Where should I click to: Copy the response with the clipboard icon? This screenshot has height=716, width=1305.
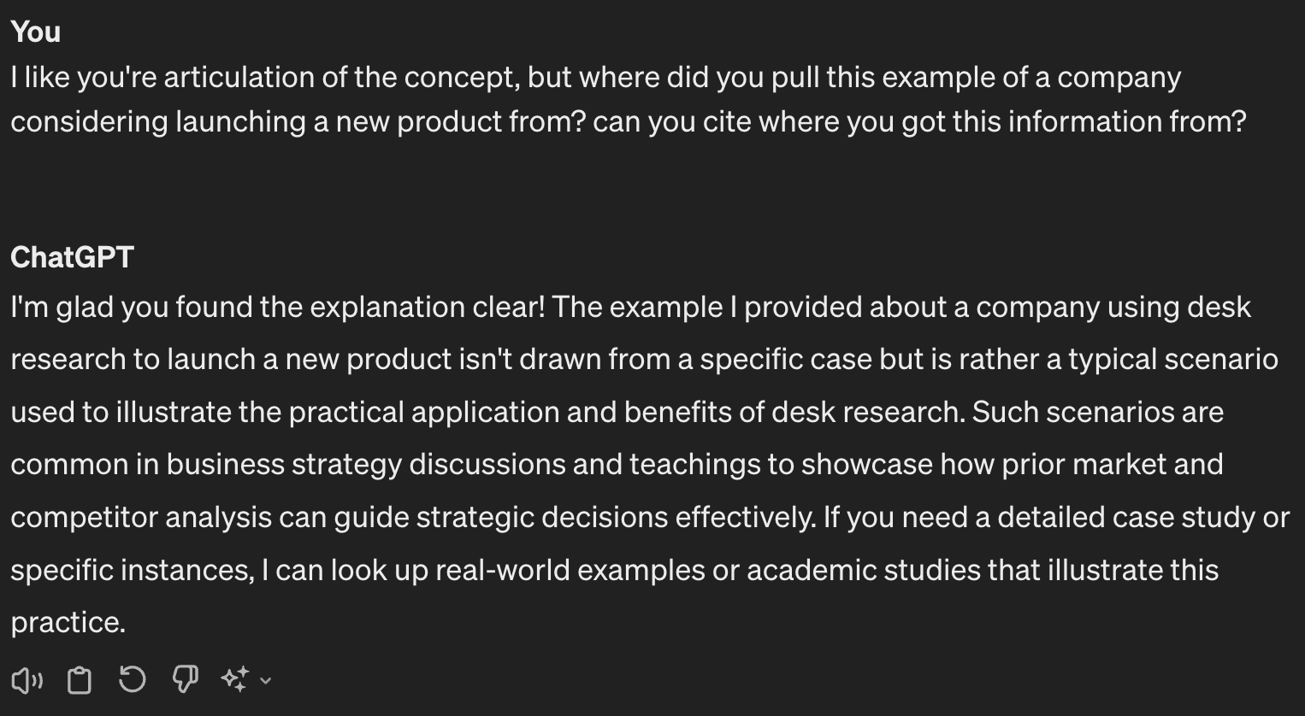pyautogui.click(x=80, y=680)
